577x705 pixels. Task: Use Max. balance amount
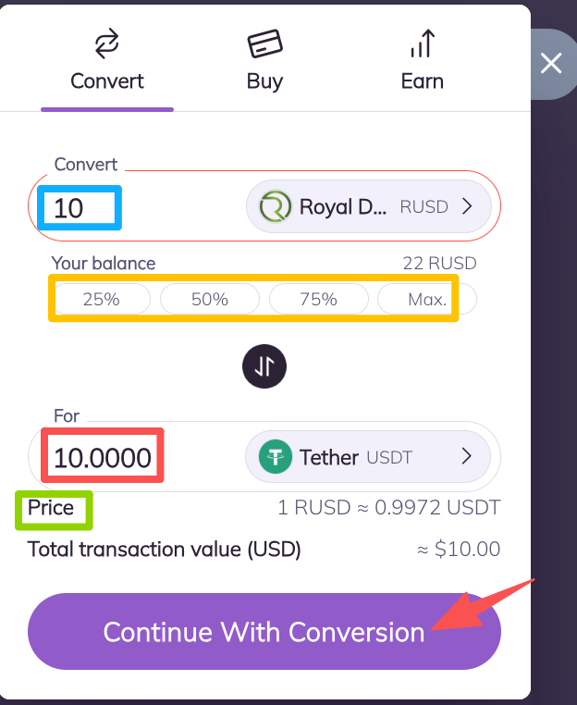pyautogui.click(x=427, y=300)
